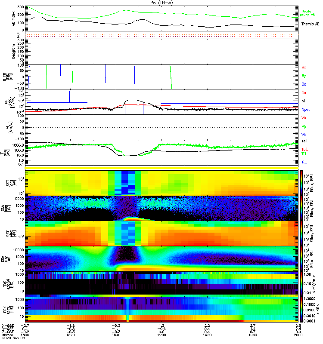Click the red Bz legend label

(304, 67)
